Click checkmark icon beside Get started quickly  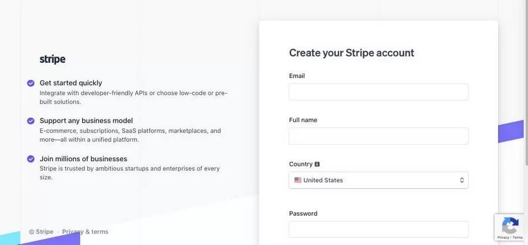click(x=31, y=83)
